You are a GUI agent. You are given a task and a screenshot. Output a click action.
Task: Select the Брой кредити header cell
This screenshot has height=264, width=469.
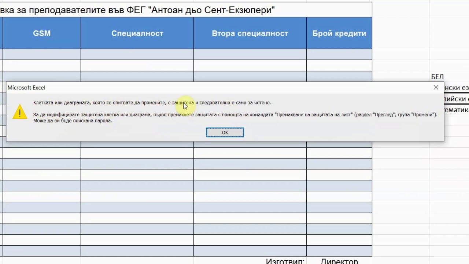click(x=339, y=33)
